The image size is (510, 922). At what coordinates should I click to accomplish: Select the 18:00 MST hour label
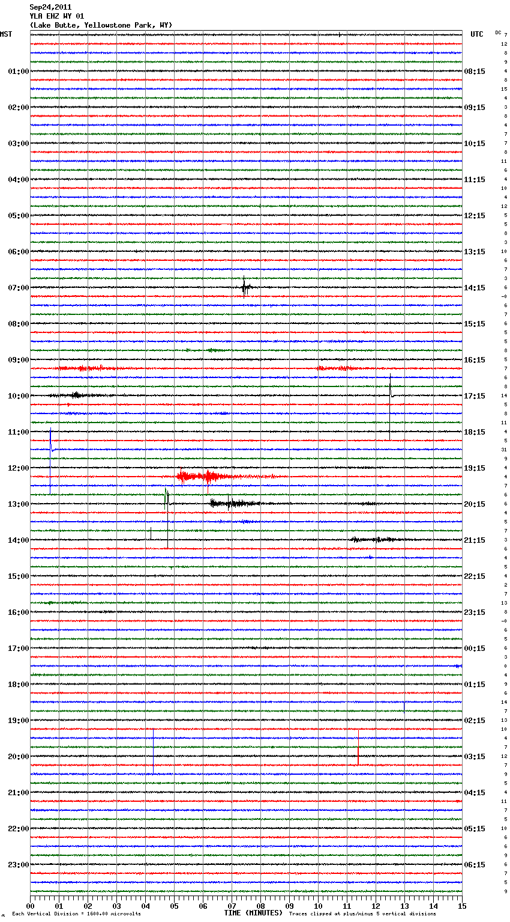(19, 685)
